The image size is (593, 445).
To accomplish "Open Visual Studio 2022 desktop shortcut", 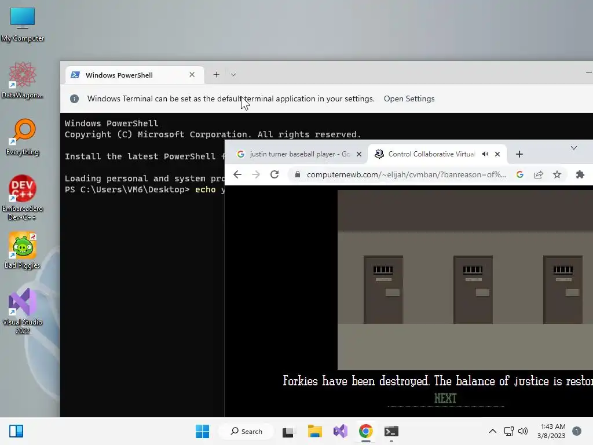I will click(23, 311).
